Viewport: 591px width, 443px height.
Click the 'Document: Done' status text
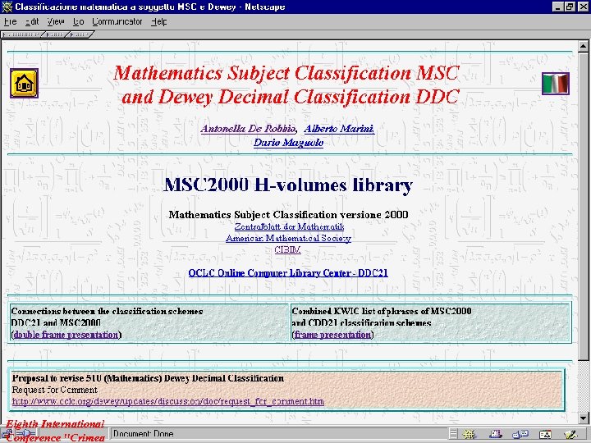click(143, 434)
